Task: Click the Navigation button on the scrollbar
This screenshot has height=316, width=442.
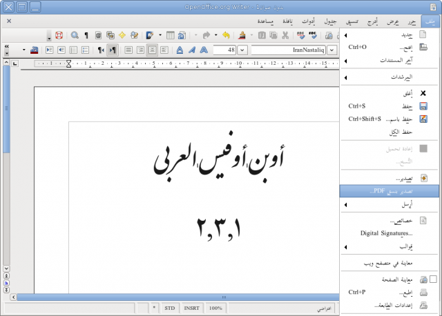Action: [6, 283]
